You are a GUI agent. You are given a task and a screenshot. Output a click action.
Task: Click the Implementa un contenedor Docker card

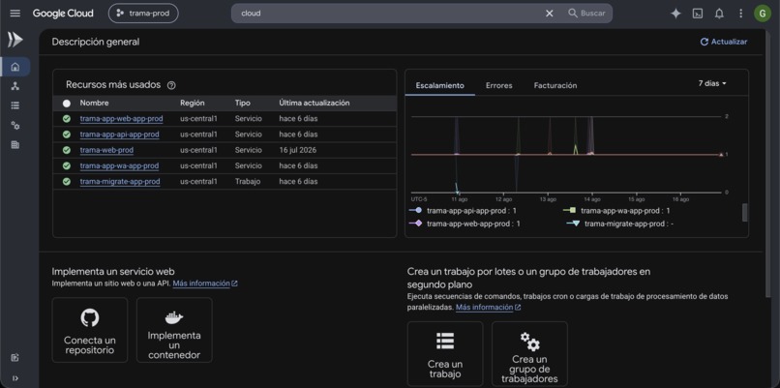[x=174, y=330]
